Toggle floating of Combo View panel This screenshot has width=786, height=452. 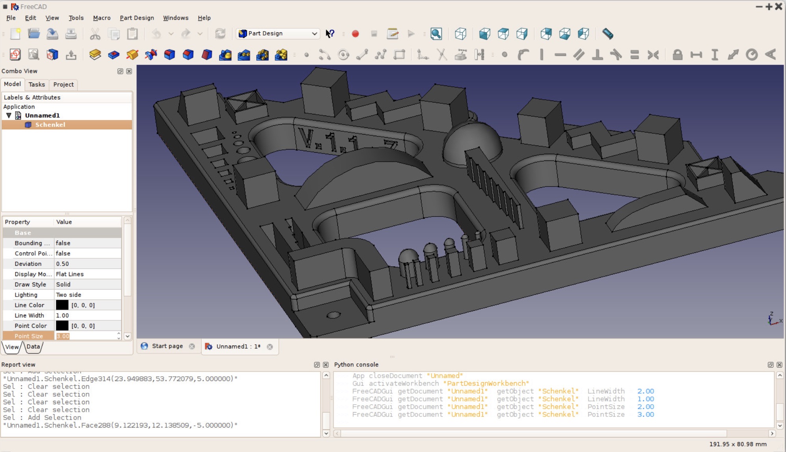(x=120, y=71)
